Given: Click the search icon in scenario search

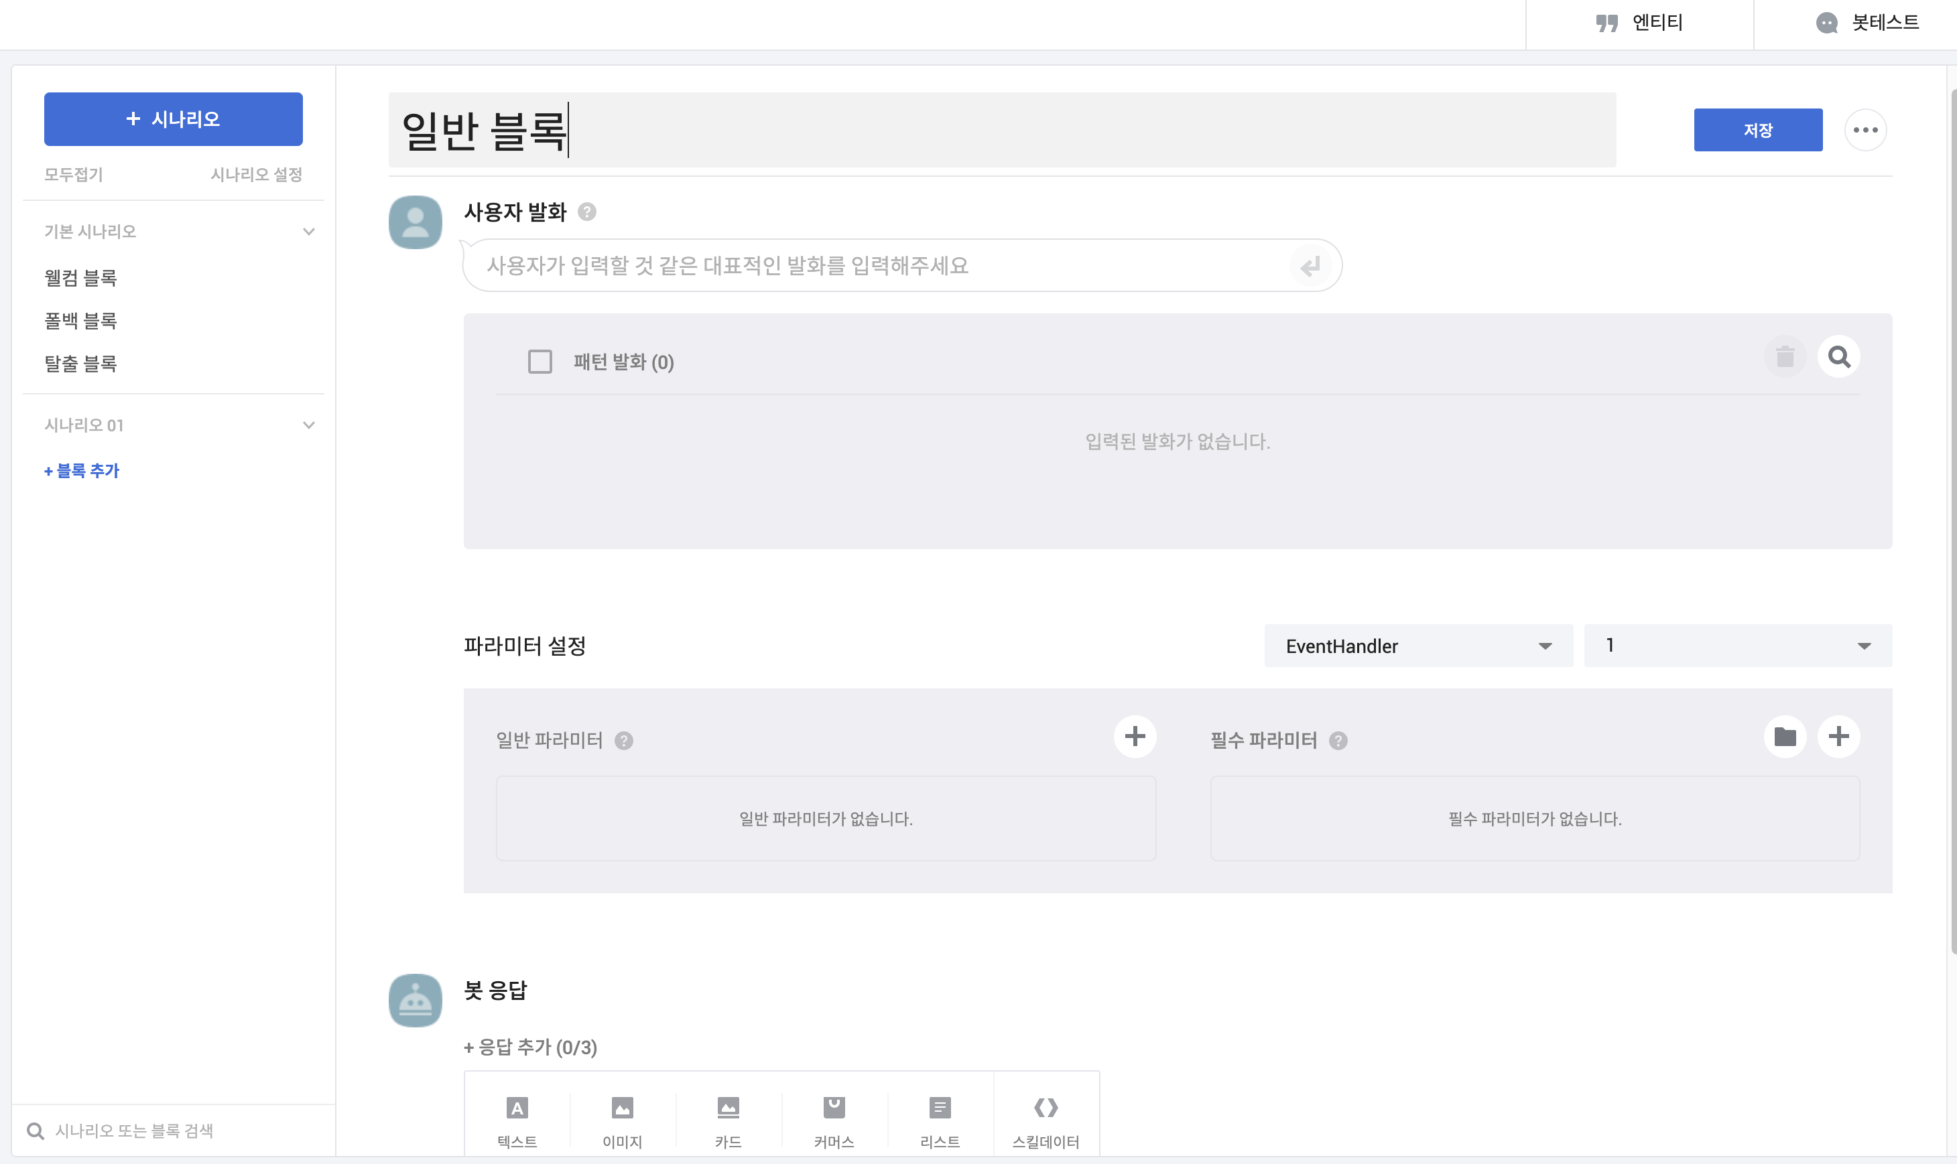Looking at the screenshot, I should tap(36, 1131).
